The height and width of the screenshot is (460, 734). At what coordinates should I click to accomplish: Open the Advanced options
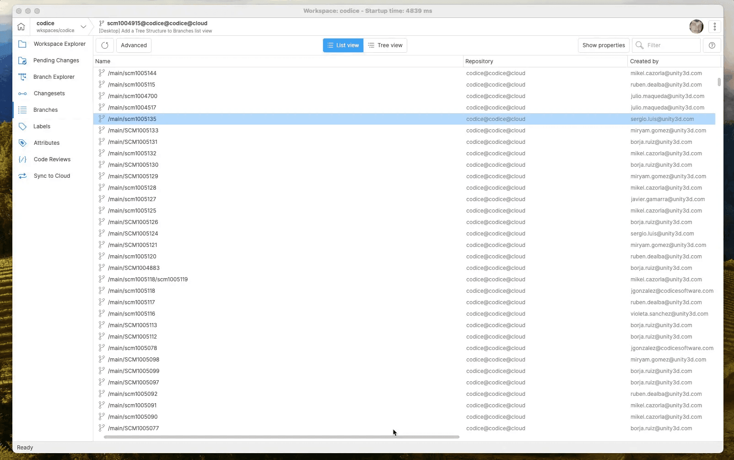(133, 45)
